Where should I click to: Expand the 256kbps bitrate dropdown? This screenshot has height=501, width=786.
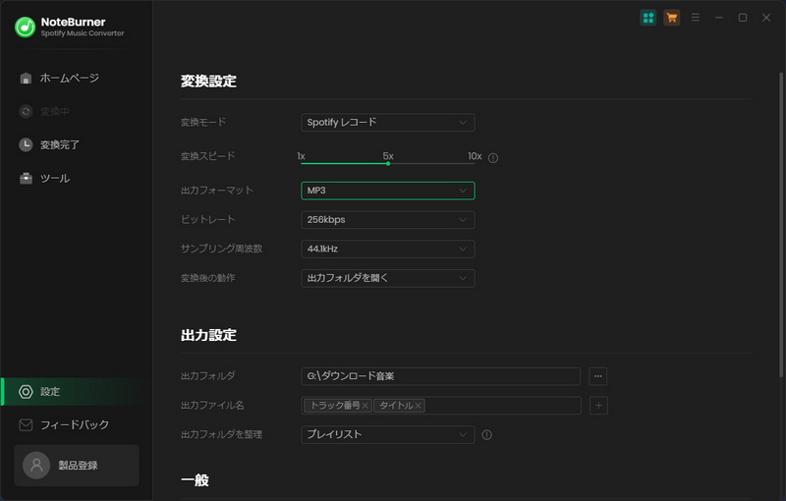tap(387, 220)
